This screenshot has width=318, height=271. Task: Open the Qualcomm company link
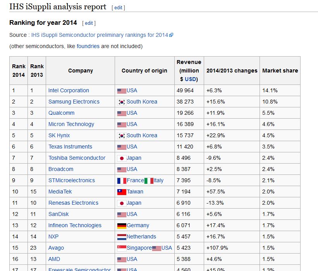coord(61,113)
